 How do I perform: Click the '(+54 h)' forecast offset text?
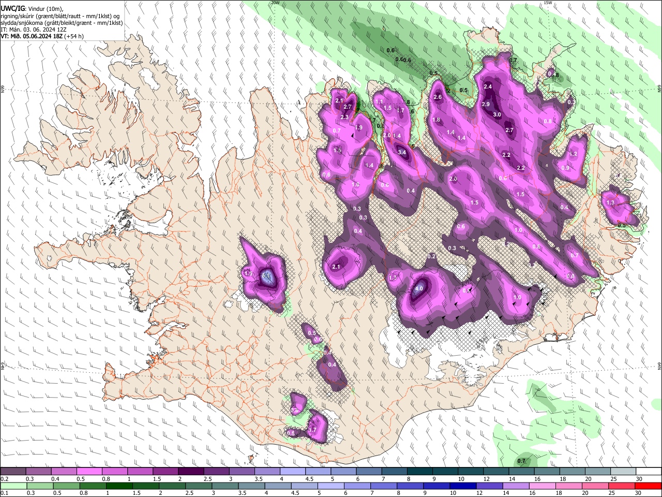[74, 36]
